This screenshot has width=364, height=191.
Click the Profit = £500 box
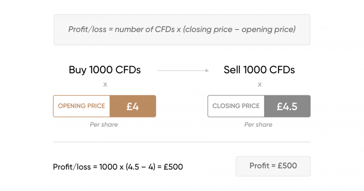coord(273,166)
